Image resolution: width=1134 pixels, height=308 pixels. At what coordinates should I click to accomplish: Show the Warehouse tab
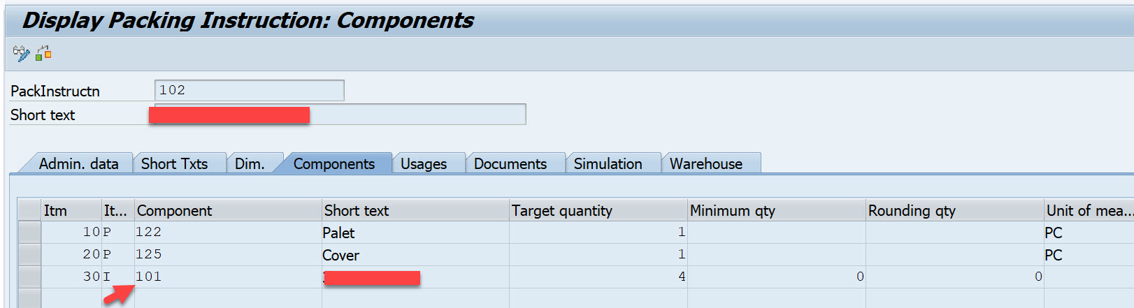click(705, 163)
